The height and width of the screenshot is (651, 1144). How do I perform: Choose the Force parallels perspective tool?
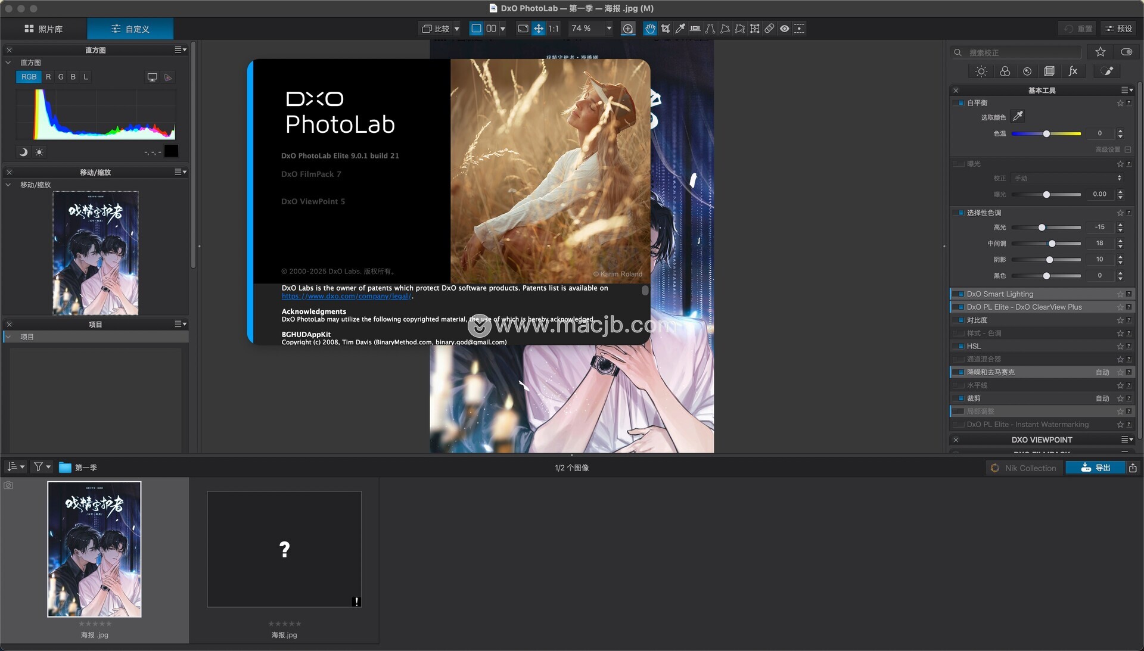pyautogui.click(x=710, y=29)
